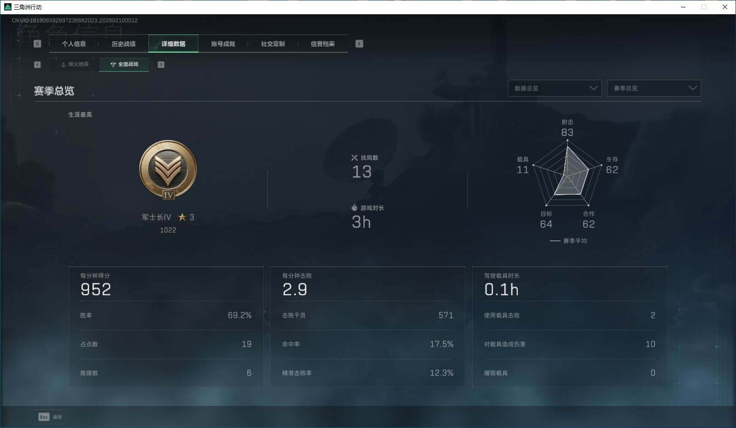Click the 驾驶载具时长 0.1h value
This screenshot has width=736, height=428.
tap(501, 289)
